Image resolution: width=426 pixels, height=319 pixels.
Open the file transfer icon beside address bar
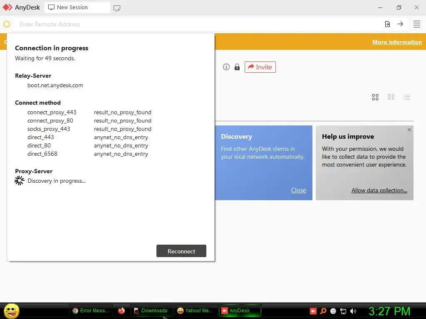(387, 24)
